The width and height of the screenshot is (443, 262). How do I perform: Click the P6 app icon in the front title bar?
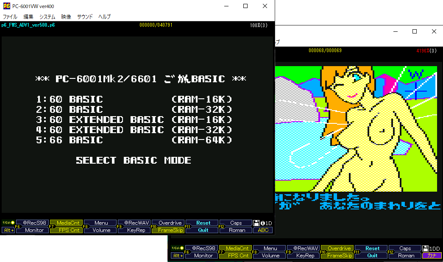coord(7,6)
